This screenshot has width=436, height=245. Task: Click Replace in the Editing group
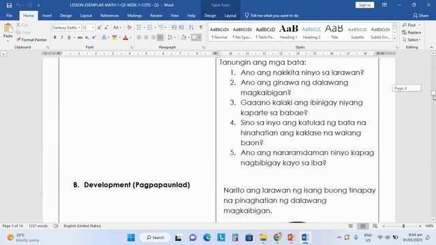click(411, 32)
